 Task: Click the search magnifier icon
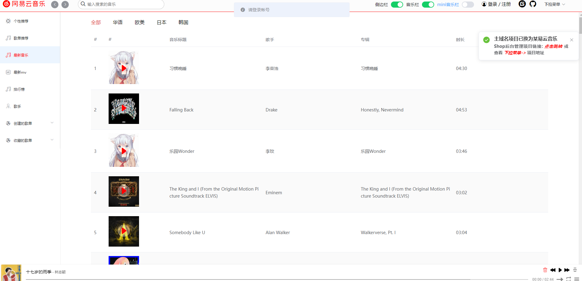(83, 4)
